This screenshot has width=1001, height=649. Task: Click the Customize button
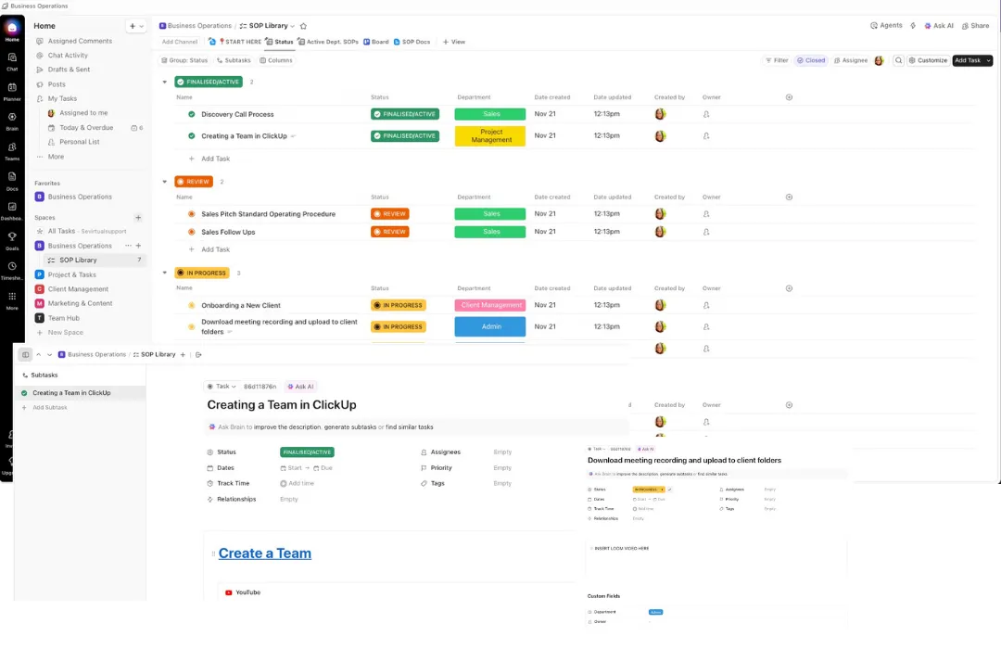[x=928, y=60]
